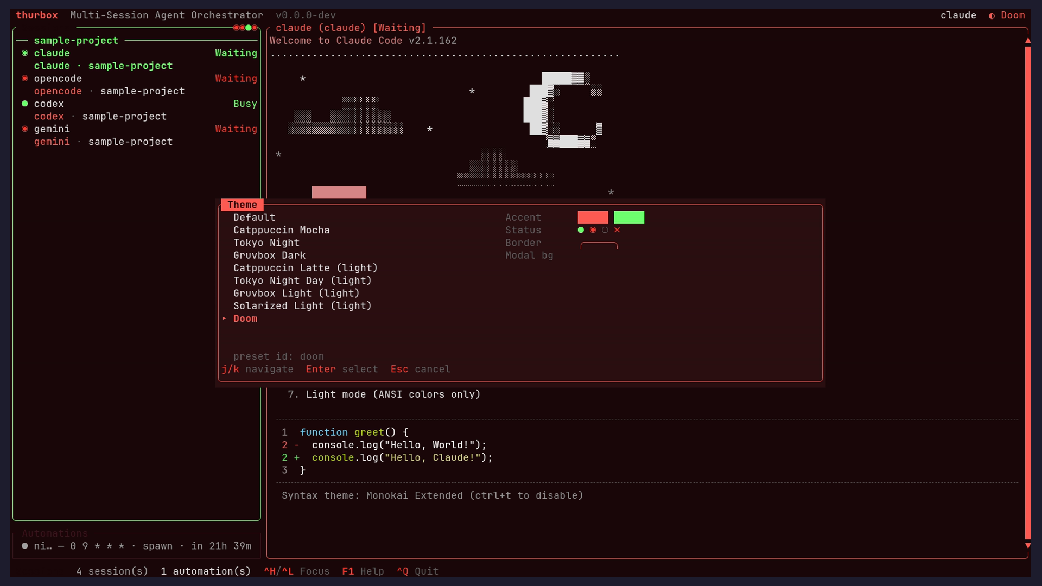The height and width of the screenshot is (586, 1042).
Task: Click the red accent color swatch
Action: click(x=593, y=218)
